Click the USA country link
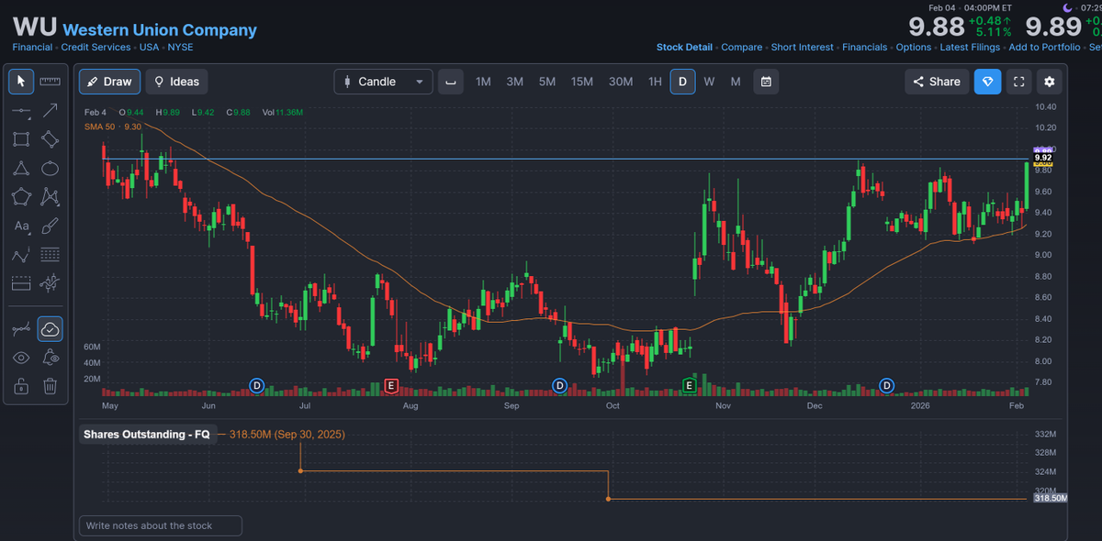Screen dimensions: 1102x541 tap(149, 47)
